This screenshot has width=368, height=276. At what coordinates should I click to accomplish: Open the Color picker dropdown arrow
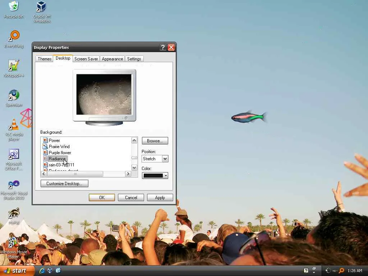click(x=166, y=175)
